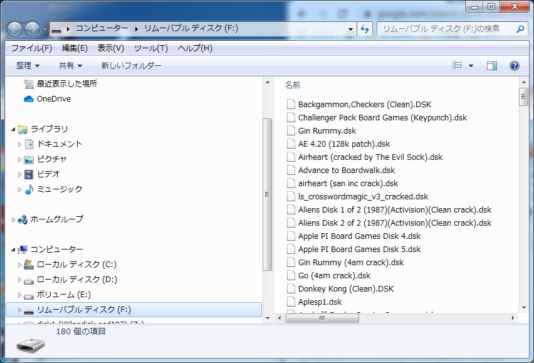Select Aliens Disk 1 of 2 file

click(395, 210)
